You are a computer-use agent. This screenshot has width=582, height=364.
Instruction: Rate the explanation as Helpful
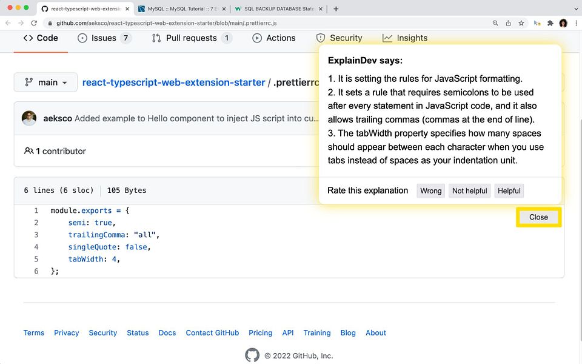509,190
